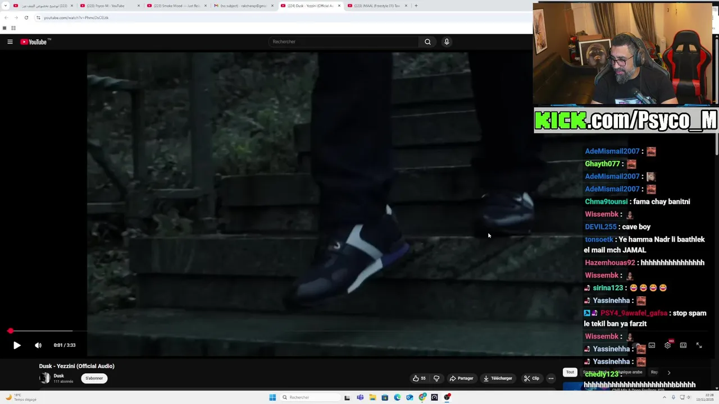This screenshot has height=404, width=719.
Task: Like the video with thumbs up
Action: (x=419, y=378)
